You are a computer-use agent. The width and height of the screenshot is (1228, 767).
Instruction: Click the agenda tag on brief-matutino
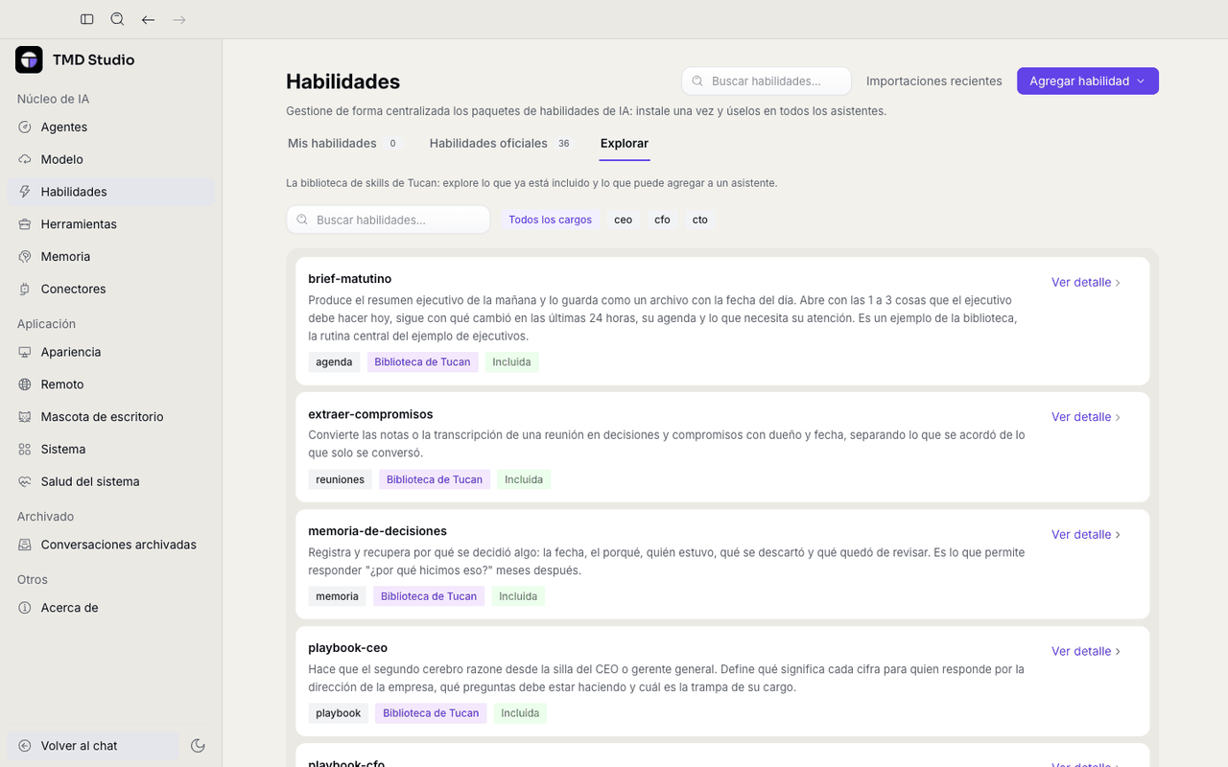click(334, 362)
